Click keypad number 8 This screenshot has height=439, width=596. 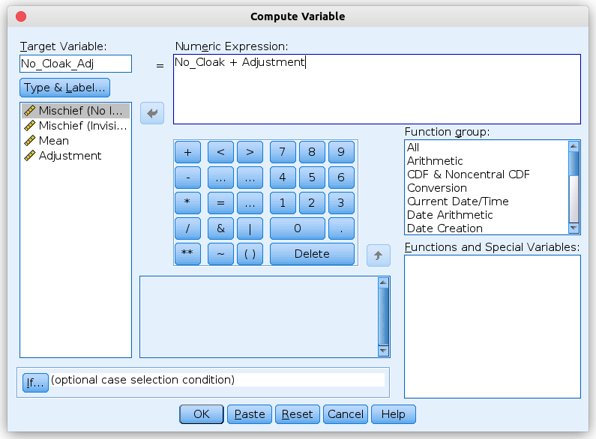(x=312, y=152)
